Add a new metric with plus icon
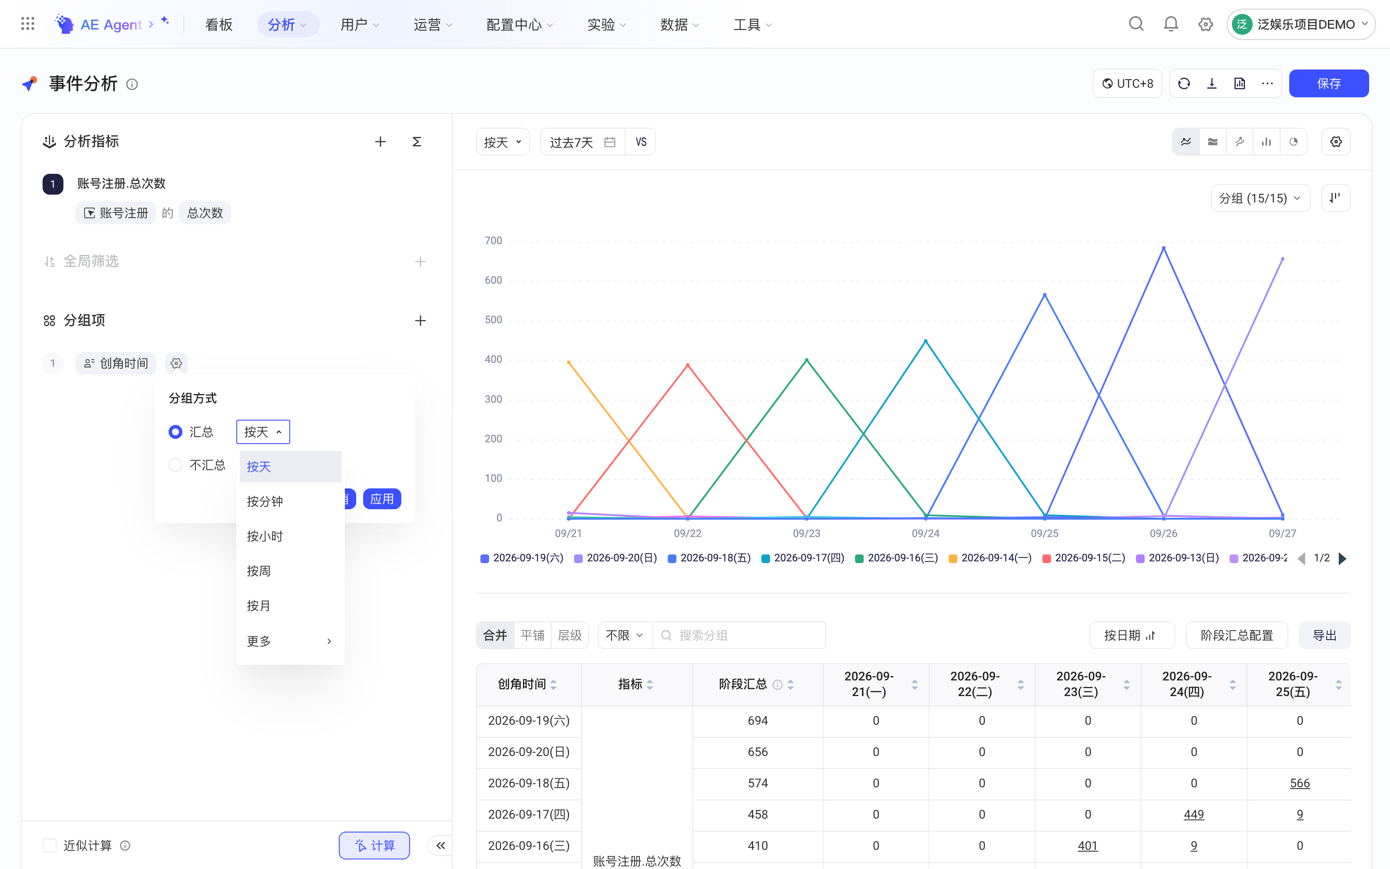Image resolution: width=1390 pixels, height=869 pixels. [380, 141]
